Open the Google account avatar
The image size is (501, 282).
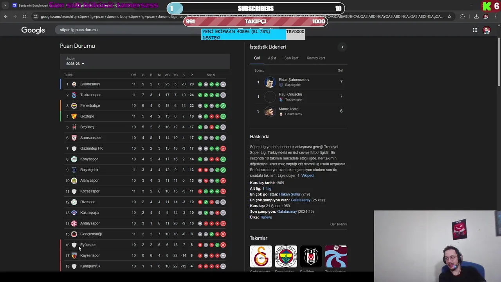(487, 30)
